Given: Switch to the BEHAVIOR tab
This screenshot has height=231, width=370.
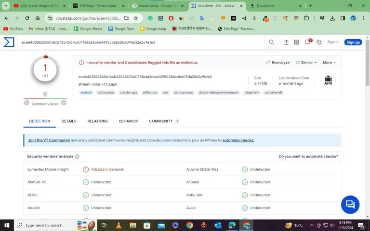Looking at the screenshot, I should click(128, 121).
